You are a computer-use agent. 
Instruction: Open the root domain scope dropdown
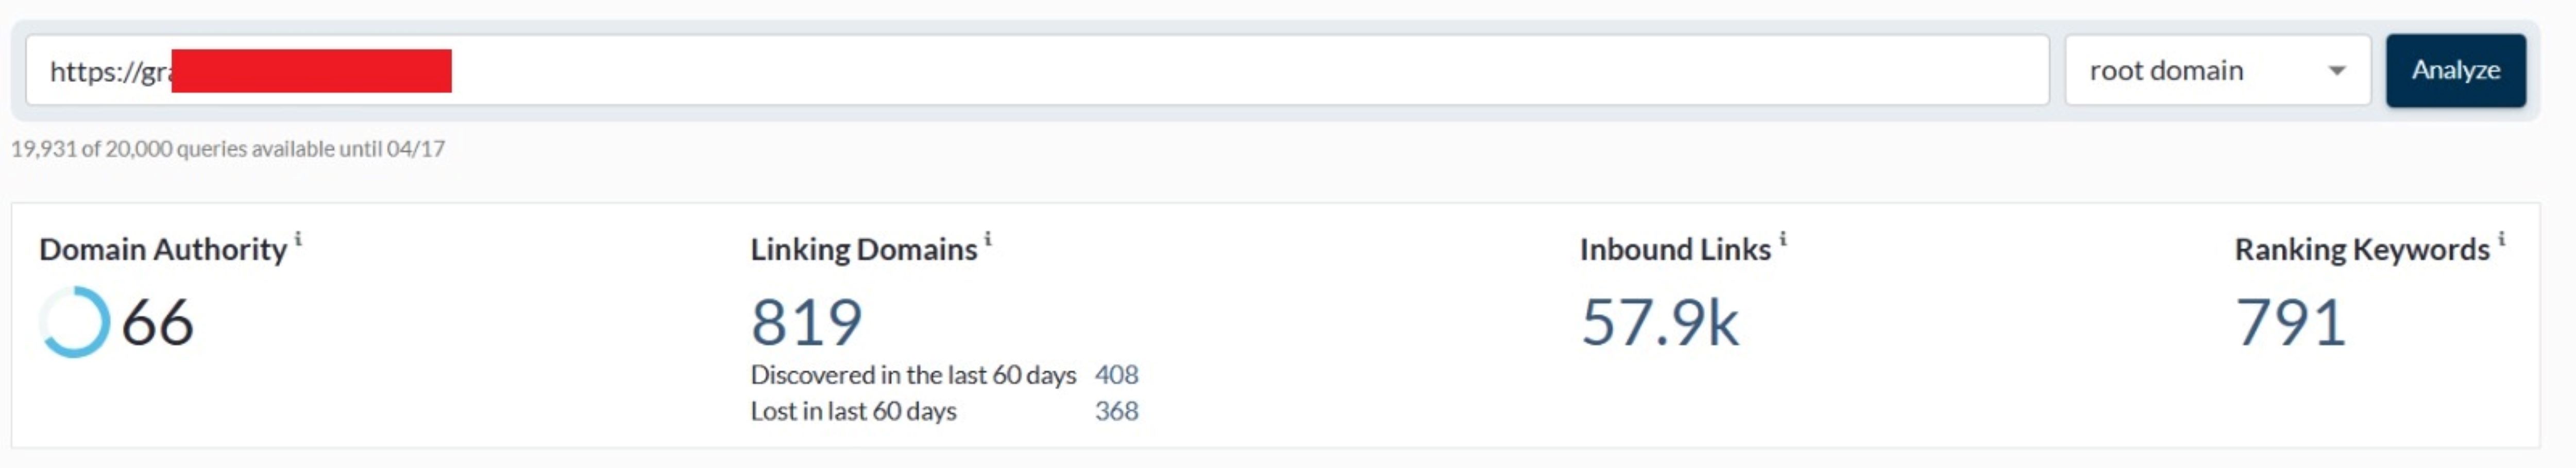pos(2216,70)
